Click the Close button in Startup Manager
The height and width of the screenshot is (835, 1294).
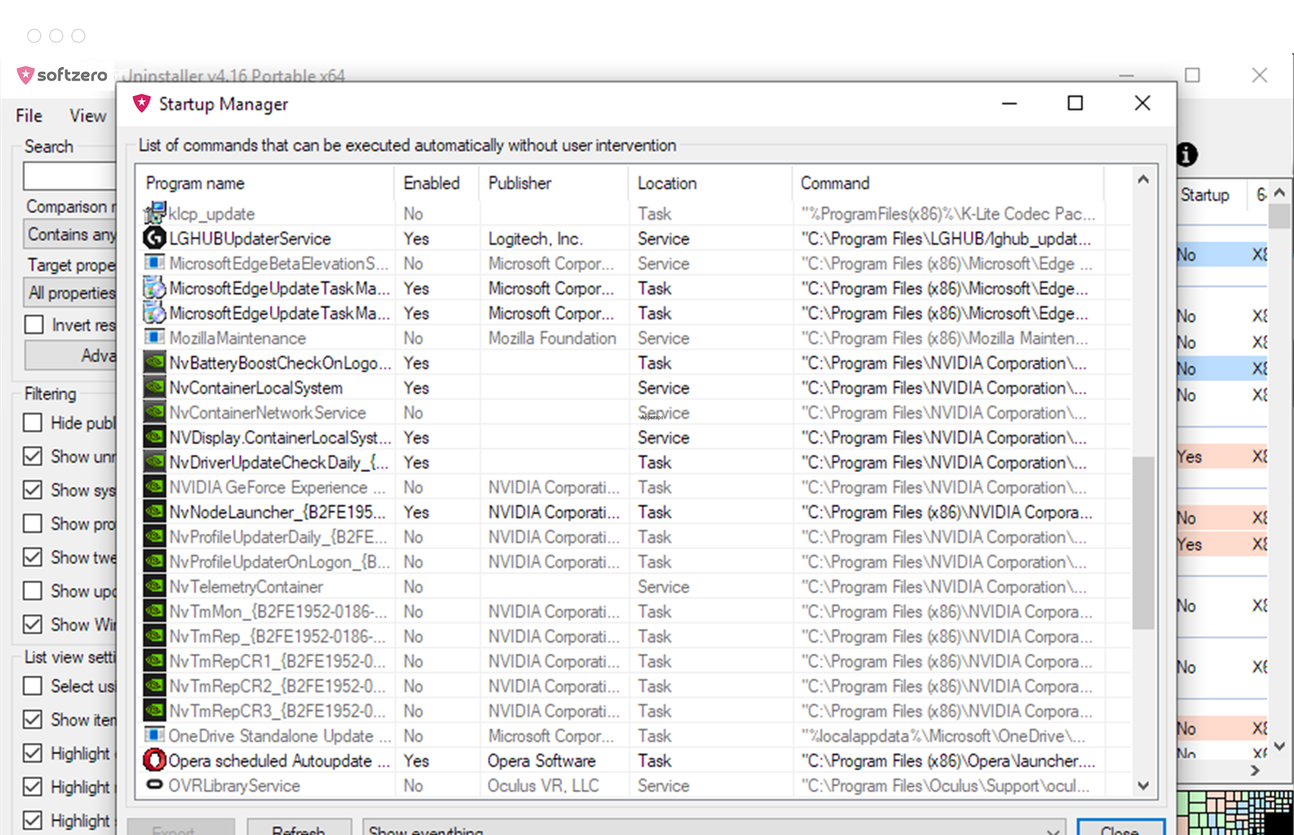[x=1121, y=829]
